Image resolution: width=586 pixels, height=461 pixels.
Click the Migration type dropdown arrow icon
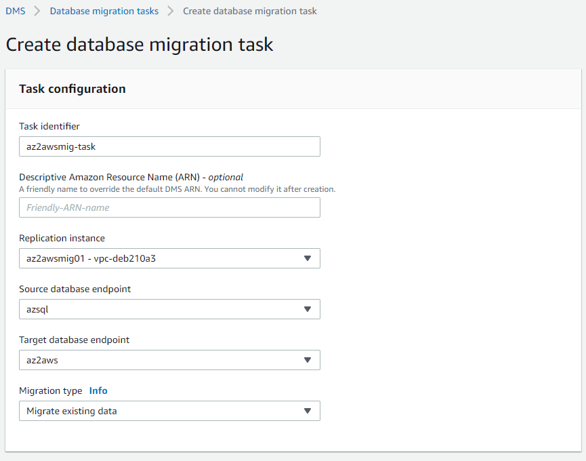coord(307,411)
